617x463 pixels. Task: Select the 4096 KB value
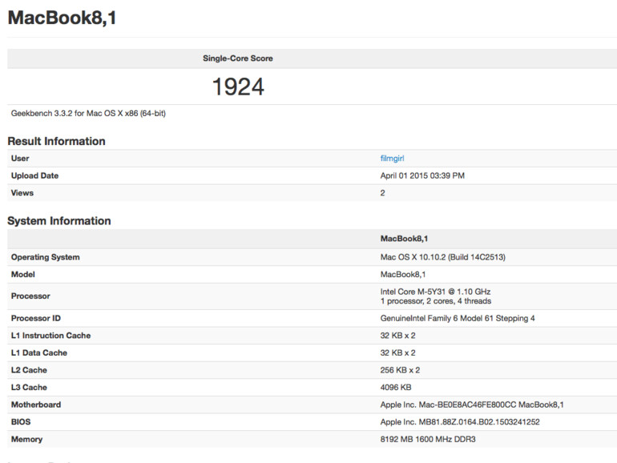[396, 388]
